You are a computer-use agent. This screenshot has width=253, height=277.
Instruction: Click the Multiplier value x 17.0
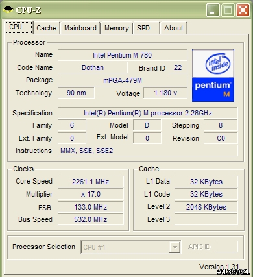click(91, 194)
